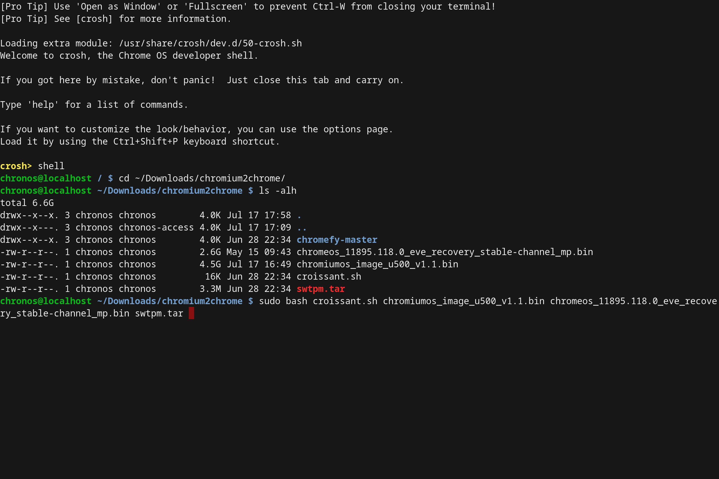Click 'chronos-access' group name
This screenshot has height=479, width=719.
(x=156, y=228)
